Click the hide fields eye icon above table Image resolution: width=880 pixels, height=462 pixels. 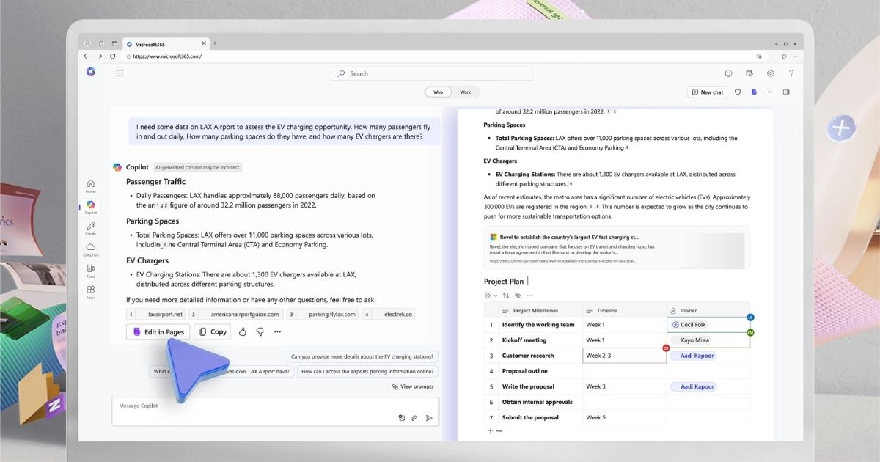(517, 296)
